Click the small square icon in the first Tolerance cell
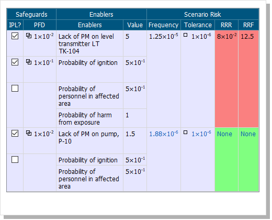Screen dimensions: 272x220 click(186, 35)
